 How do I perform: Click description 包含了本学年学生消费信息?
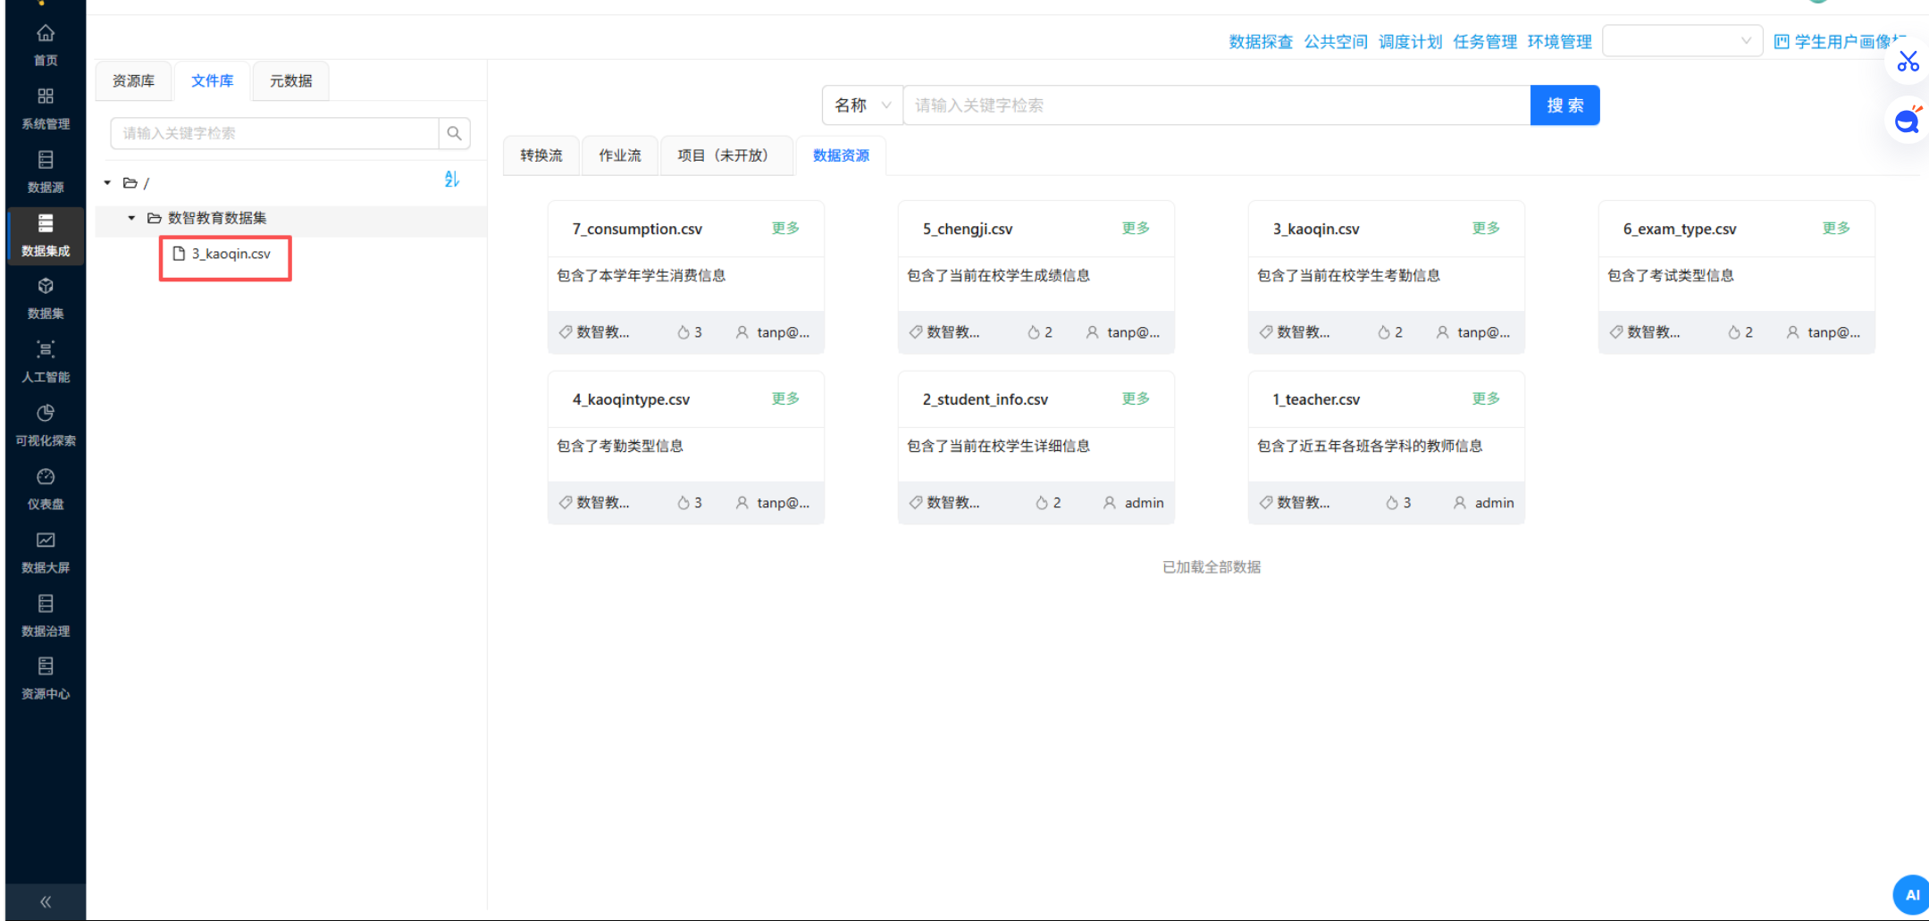(x=642, y=275)
